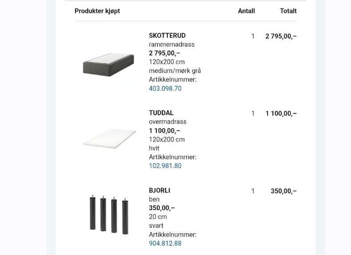The width and height of the screenshot is (351, 255).
Task: Click the Totalt column header
Action: [288, 11]
